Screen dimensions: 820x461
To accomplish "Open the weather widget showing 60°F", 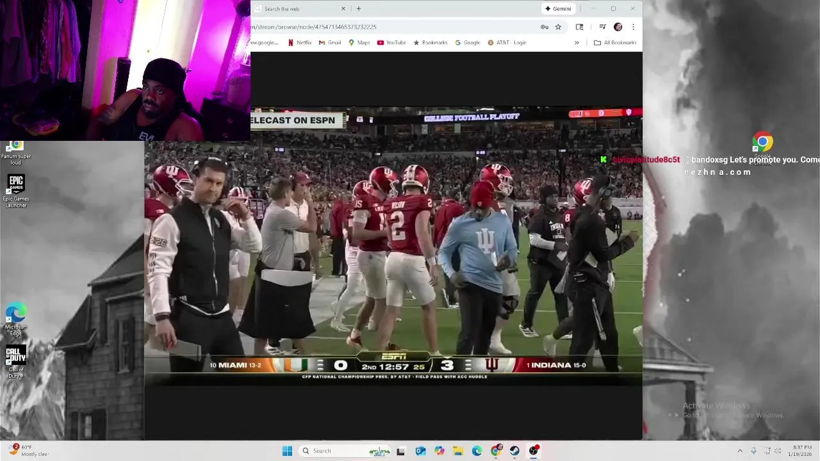I will point(29,451).
